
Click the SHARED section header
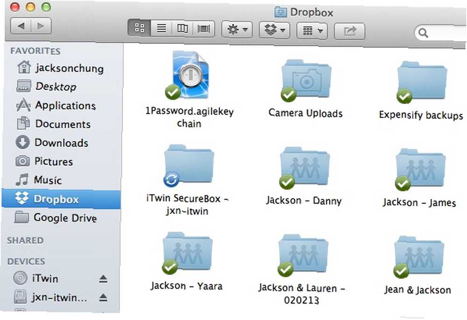coord(25,240)
